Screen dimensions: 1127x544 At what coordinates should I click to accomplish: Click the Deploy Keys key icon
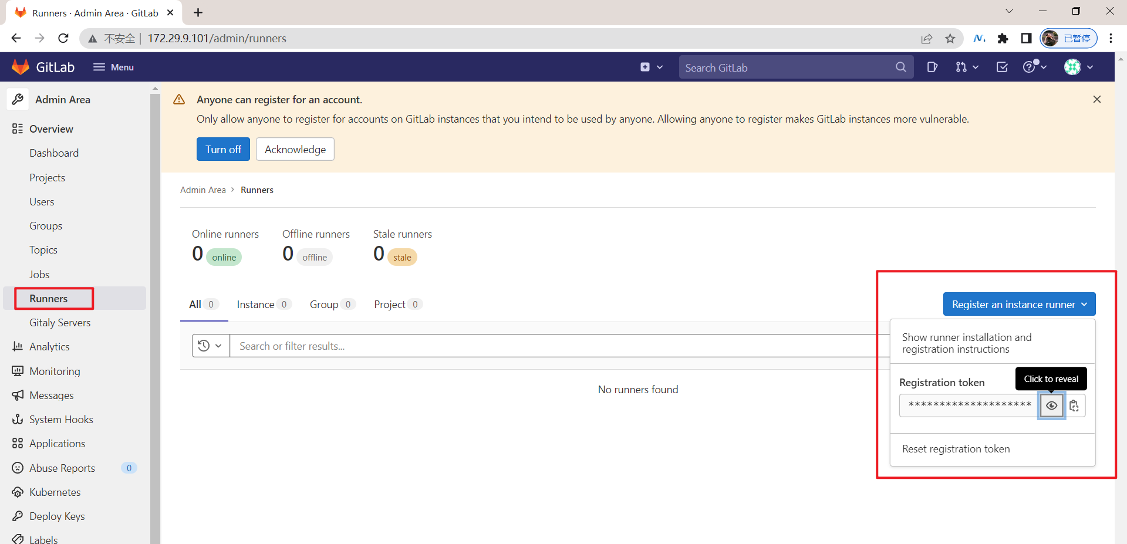18,516
